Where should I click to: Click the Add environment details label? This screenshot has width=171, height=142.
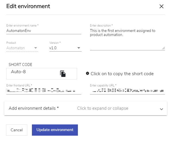tap(34, 108)
